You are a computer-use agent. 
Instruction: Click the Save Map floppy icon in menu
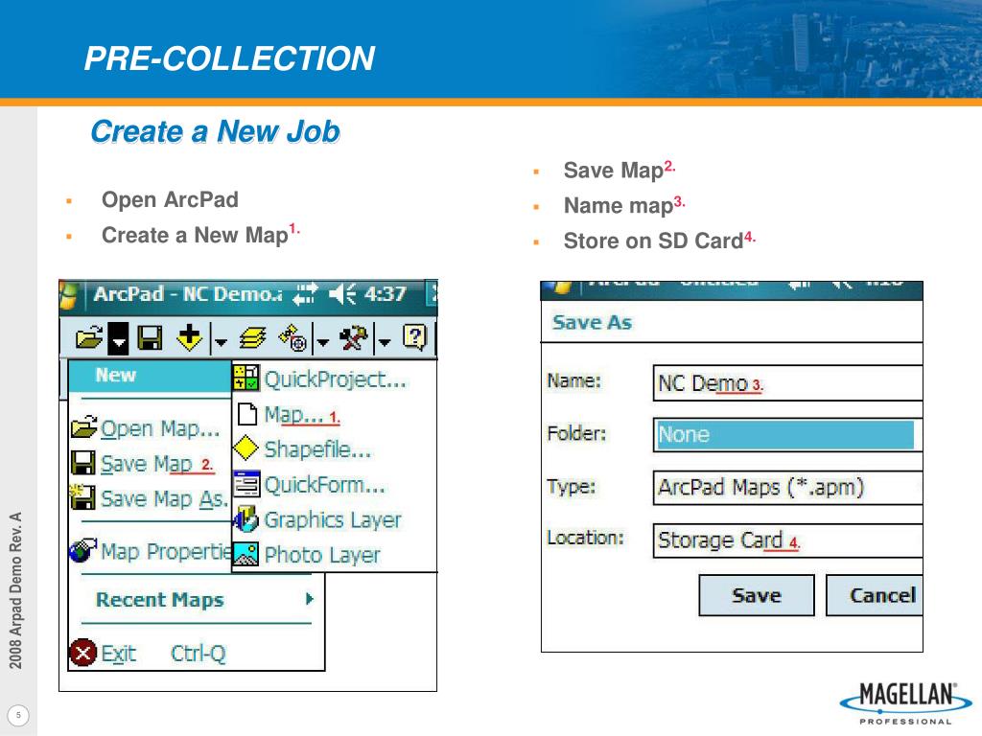point(83,463)
